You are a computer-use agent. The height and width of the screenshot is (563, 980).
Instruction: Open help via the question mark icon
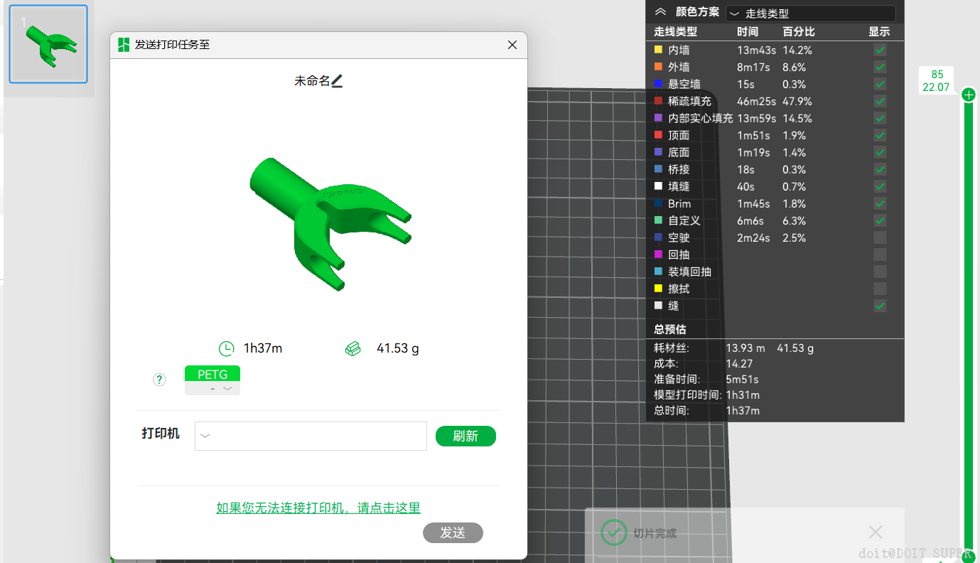pos(159,379)
